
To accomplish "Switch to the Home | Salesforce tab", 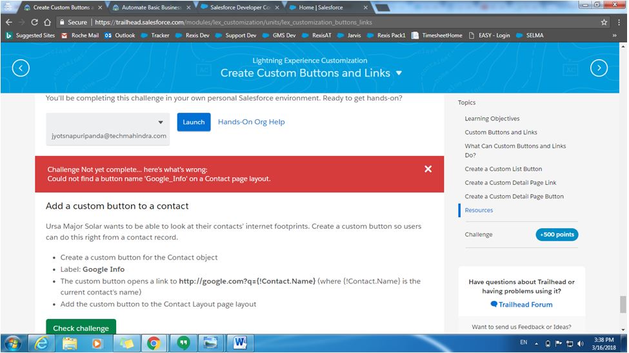I will point(325,8).
